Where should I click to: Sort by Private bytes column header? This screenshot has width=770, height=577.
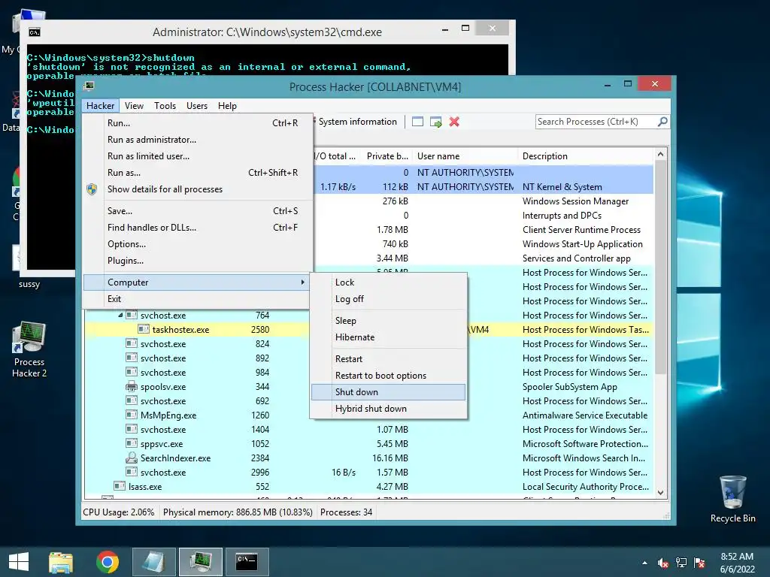click(x=387, y=156)
